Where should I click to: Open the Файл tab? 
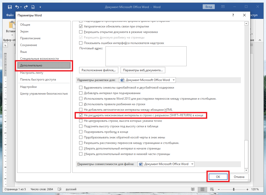(10, 15)
